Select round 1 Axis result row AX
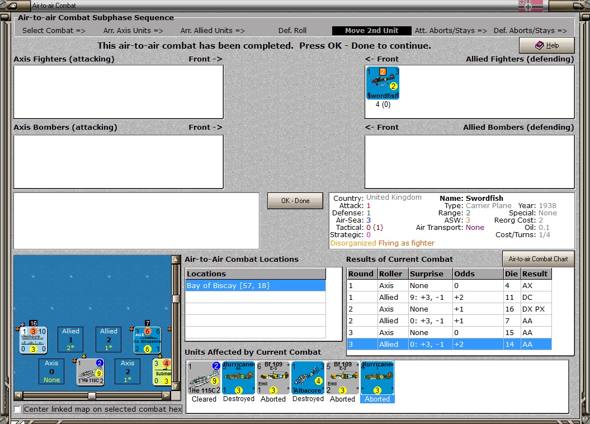Image resolution: width=590 pixels, height=424 pixels. pos(449,285)
